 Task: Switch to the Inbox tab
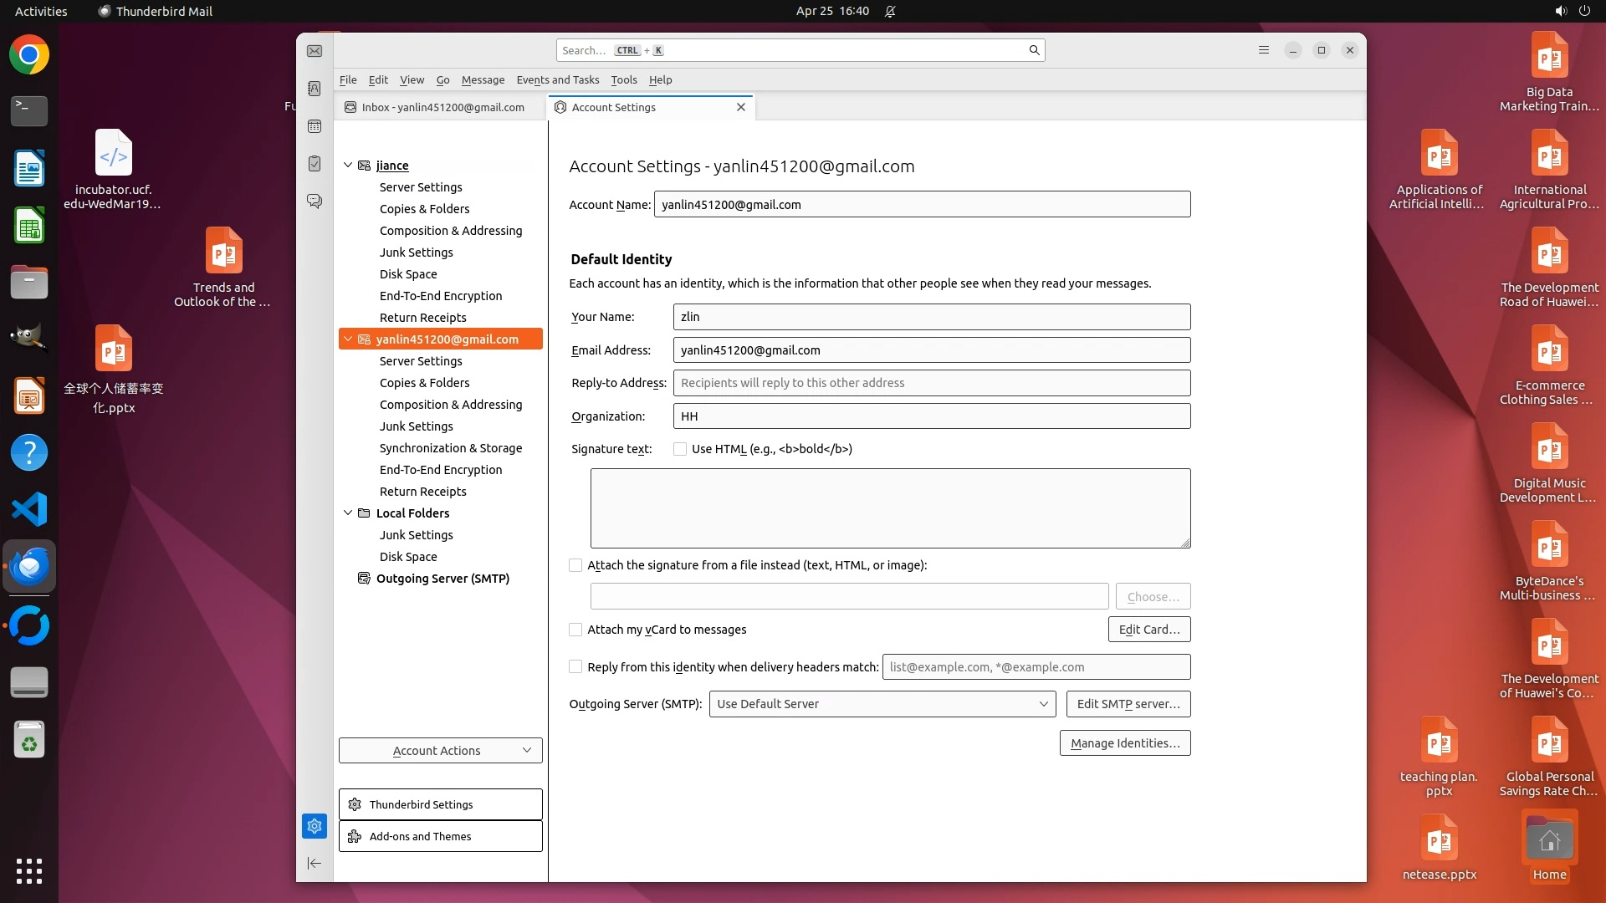tap(442, 107)
